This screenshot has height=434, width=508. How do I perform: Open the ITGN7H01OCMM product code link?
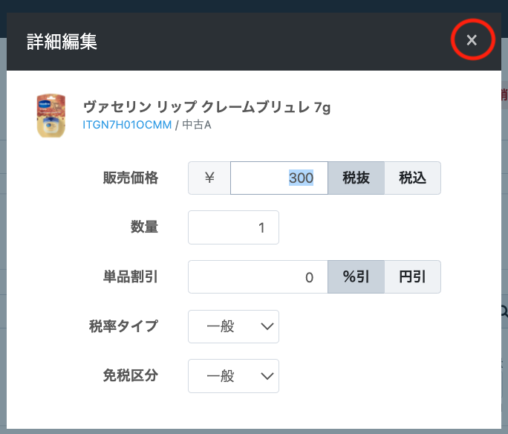point(127,124)
